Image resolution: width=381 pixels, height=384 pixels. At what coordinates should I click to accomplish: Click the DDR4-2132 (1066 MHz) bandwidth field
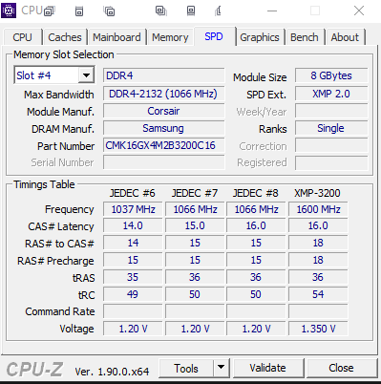pos(164,94)
